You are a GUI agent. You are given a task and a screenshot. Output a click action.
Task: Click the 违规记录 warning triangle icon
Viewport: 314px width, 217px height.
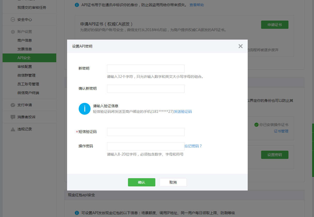tap(13, 129)
